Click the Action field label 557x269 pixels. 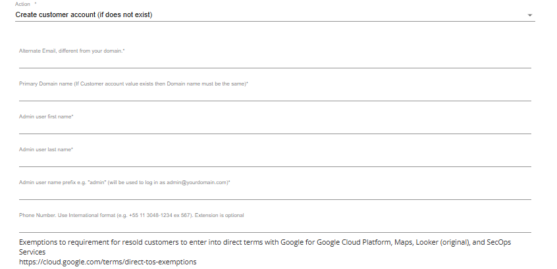click(x=23, y=4)
